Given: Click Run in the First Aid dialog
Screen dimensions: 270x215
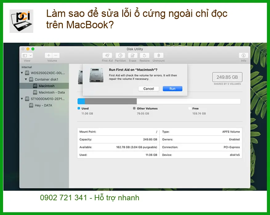Looking at the screenshot, I should pyautogui.click(x=172, y=88).
